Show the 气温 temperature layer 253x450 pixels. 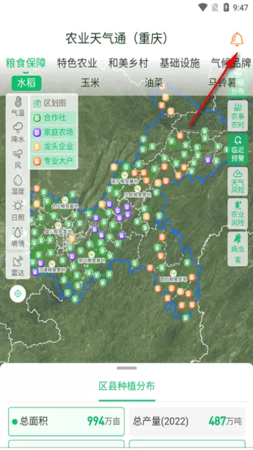pyautogui.click(x=17, y=107)
